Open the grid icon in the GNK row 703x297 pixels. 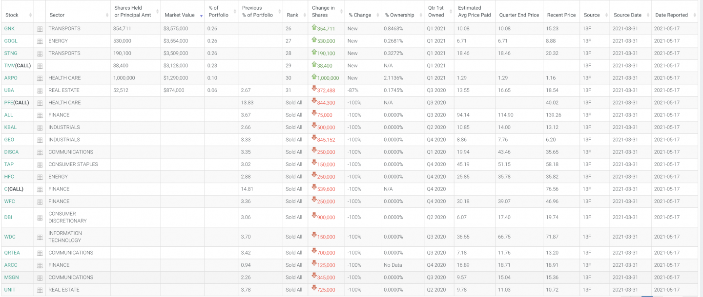click(40, 29)
